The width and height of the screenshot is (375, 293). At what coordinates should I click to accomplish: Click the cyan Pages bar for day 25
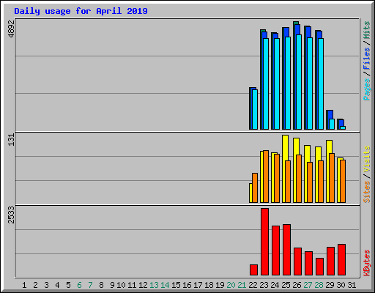coord(288,83)
